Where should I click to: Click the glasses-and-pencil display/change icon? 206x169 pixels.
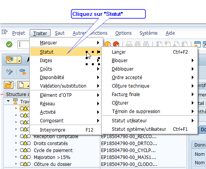10,72
